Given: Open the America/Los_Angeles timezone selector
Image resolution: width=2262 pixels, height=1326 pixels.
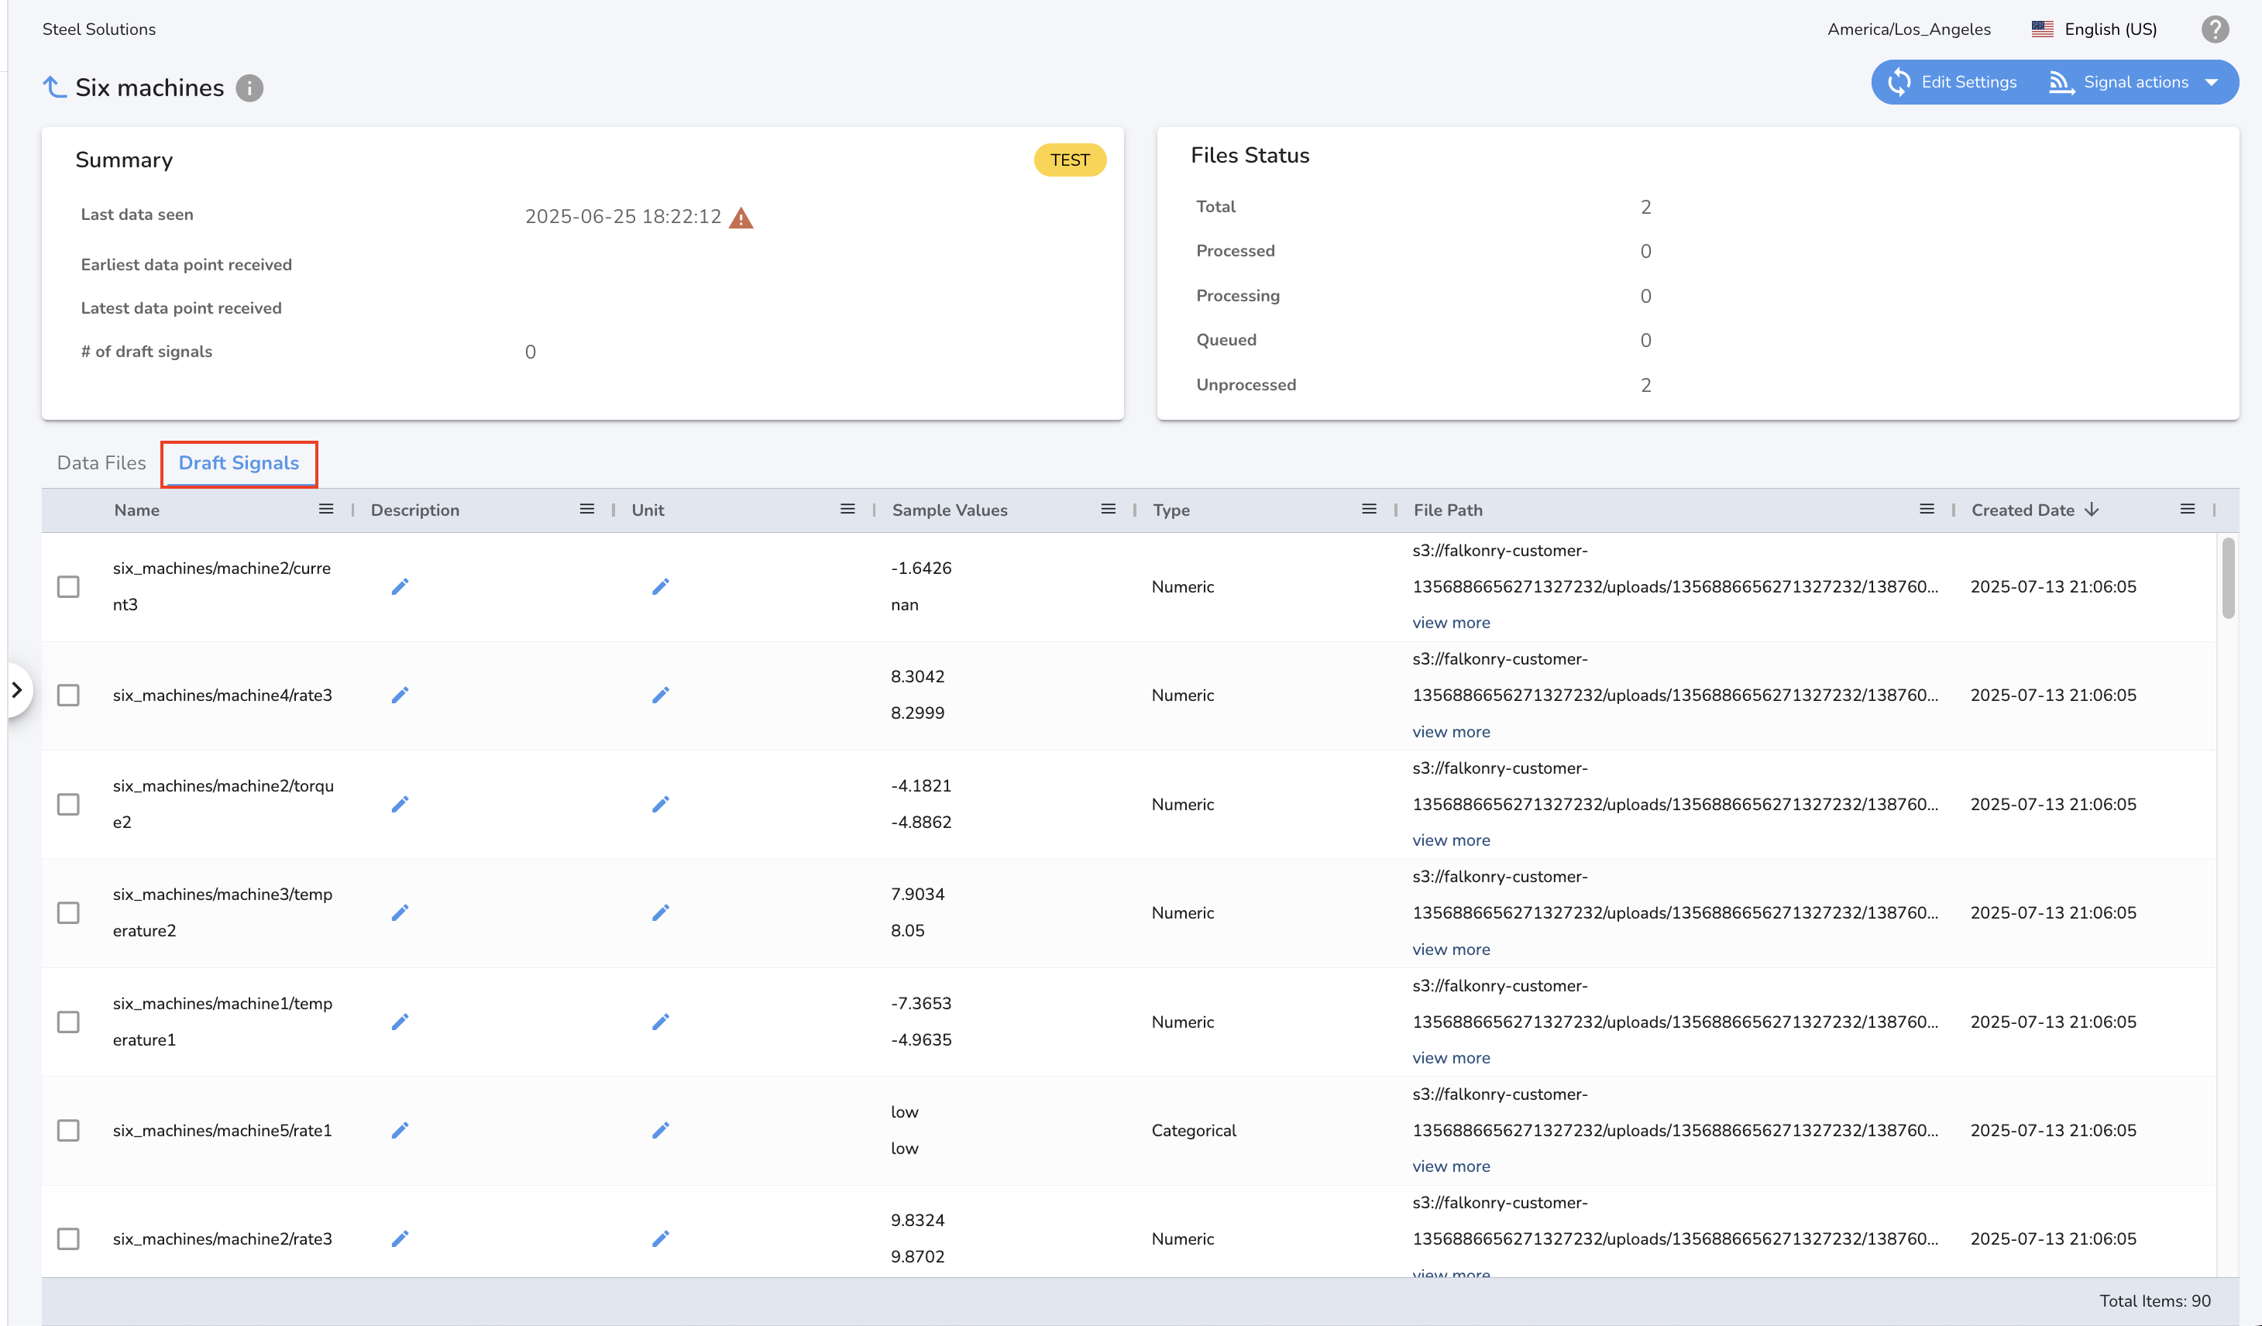Looking at the screenshot, I should [x=1908, y=29].
